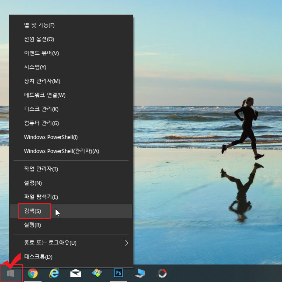The height and width of the screenshot is (282, 282).
Task: Open 컴퓨터 관리(G) from the menu
Action: click(x=71, y=123)
